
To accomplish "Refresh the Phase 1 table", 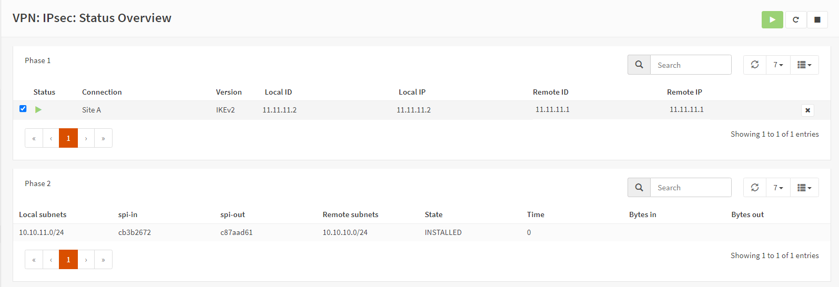I will click(754, 65).
